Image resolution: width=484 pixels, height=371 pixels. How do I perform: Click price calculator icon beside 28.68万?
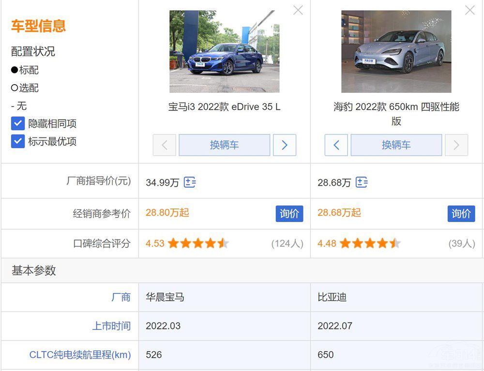(x=362, y=182)
